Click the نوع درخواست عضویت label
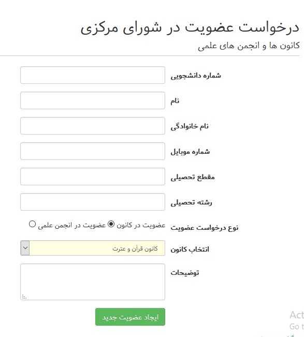Screen dimensions: 304x337 click(205, 228)
